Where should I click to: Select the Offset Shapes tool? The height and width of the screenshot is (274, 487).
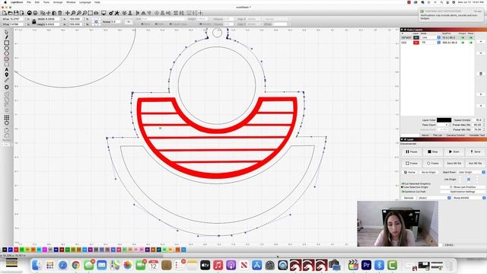[7, 88]
